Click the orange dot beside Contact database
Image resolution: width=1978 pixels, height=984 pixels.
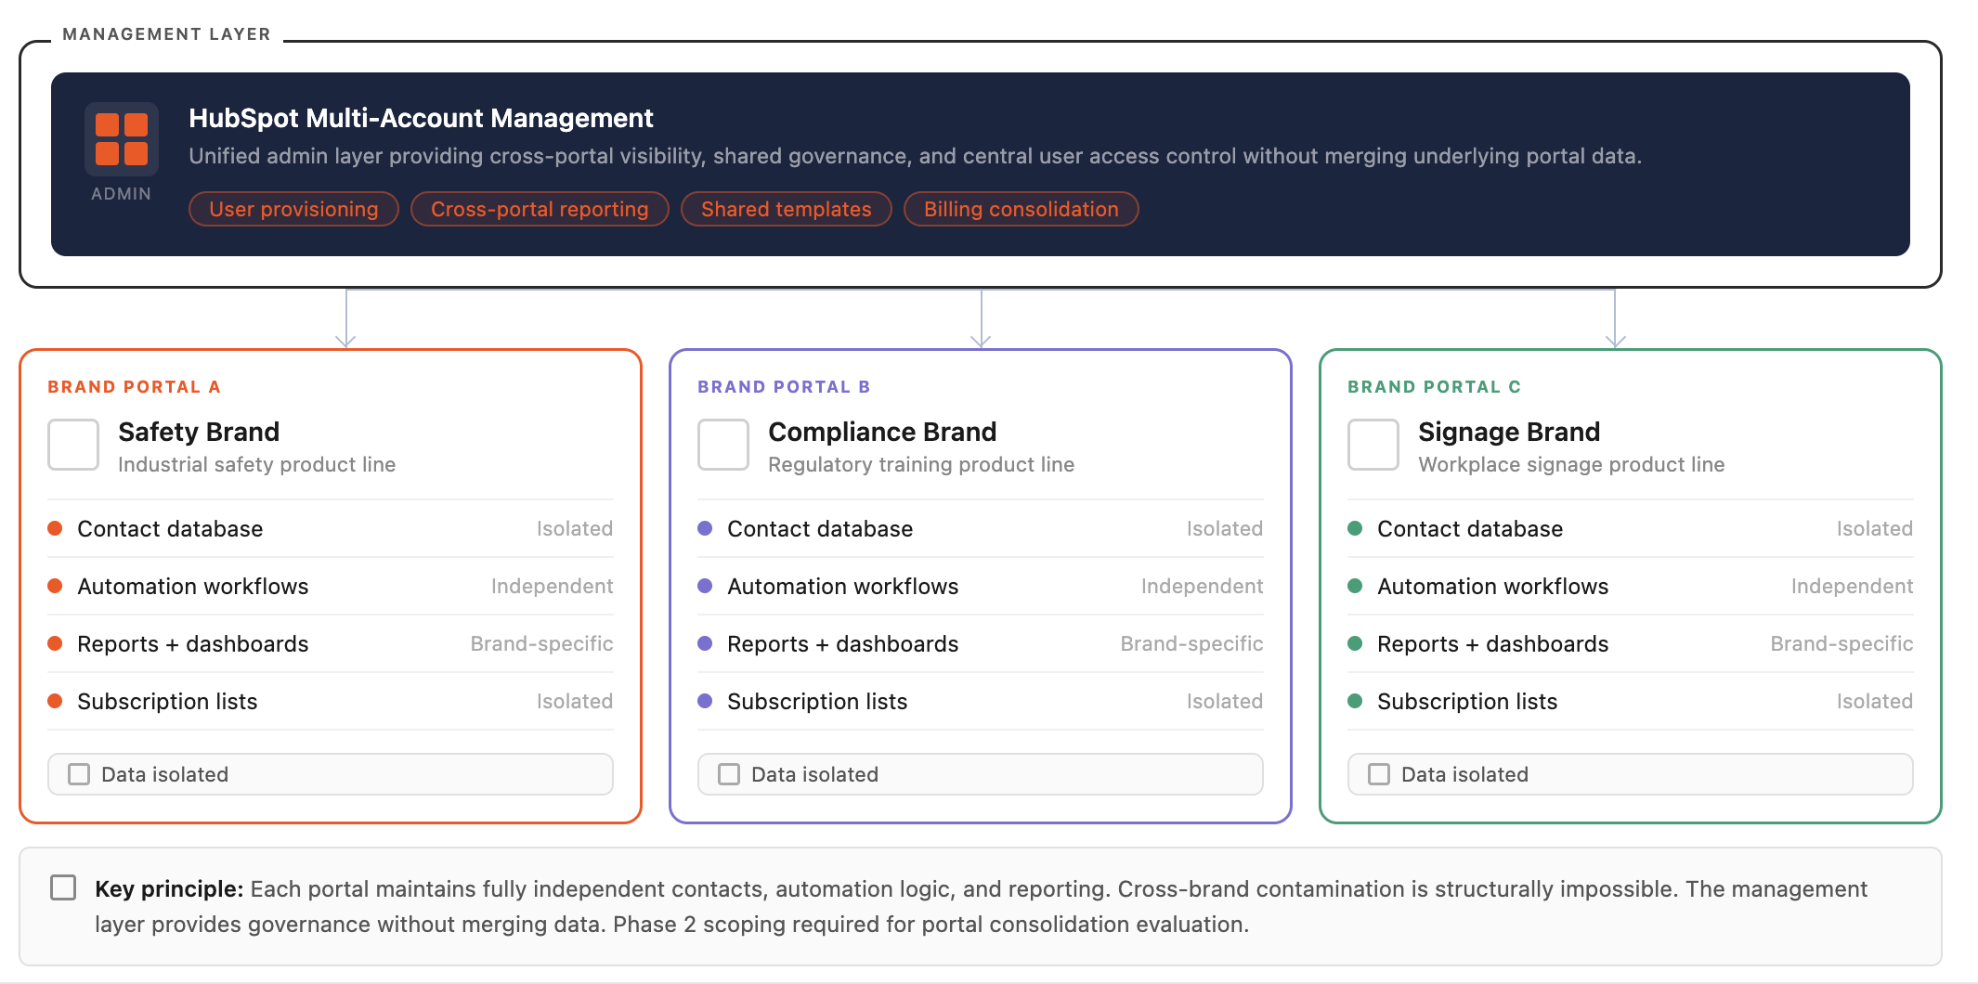[56, 528]
